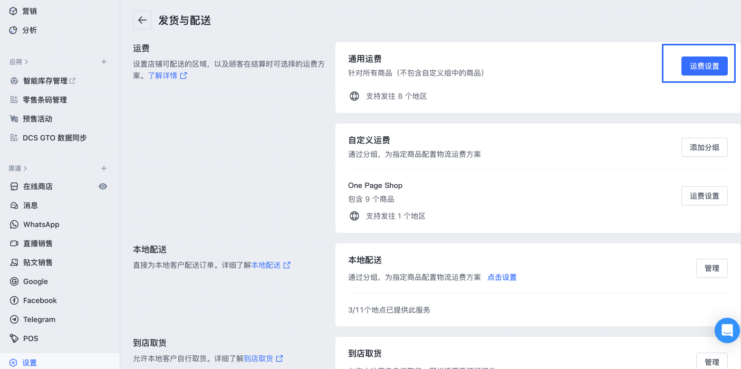Expand the 渠道 section chevron
The image size is (741, 369).
[x=25, y=168]
